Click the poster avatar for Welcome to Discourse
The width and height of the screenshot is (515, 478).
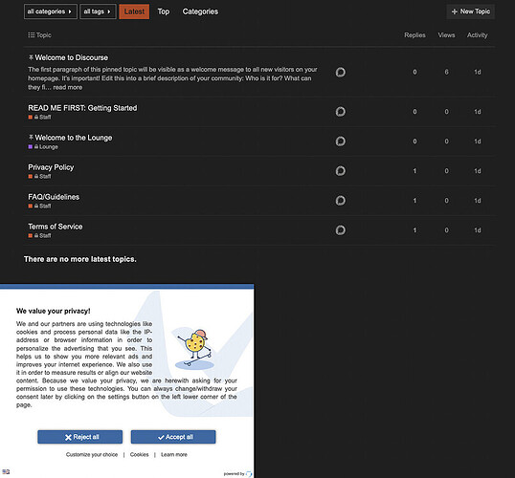click(340, 72)
